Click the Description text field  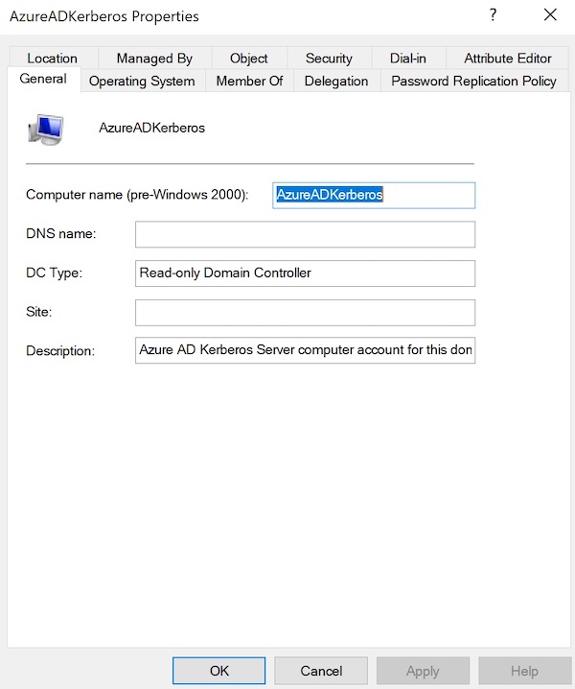305,350
